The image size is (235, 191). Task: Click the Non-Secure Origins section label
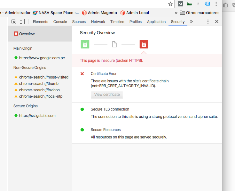pyautogui.click(x=30, y=68)
